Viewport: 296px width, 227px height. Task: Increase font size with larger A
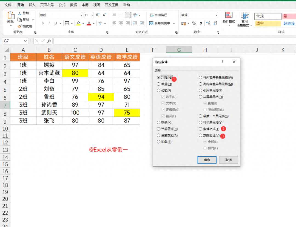[97, 15]
